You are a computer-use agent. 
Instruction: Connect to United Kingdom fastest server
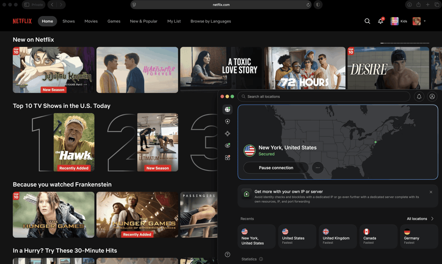(338, 236)
